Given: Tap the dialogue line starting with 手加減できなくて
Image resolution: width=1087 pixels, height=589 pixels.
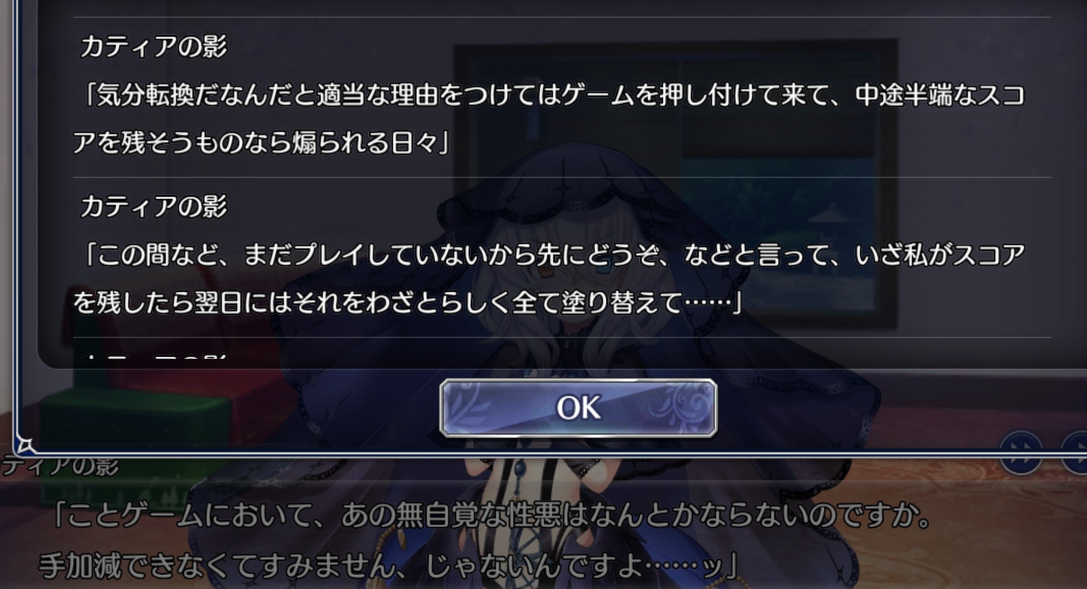Looking at the screenshot, I should [x=388, y=565].
